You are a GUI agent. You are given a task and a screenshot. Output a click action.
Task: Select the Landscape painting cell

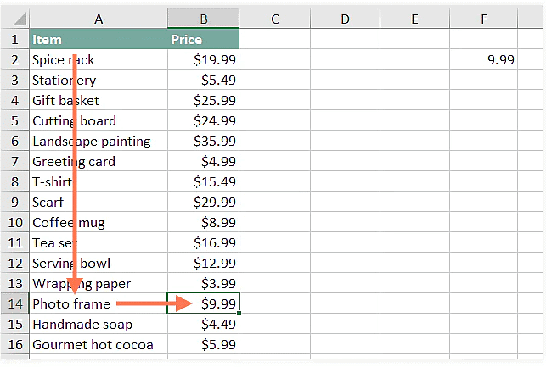tap(92, 141)
